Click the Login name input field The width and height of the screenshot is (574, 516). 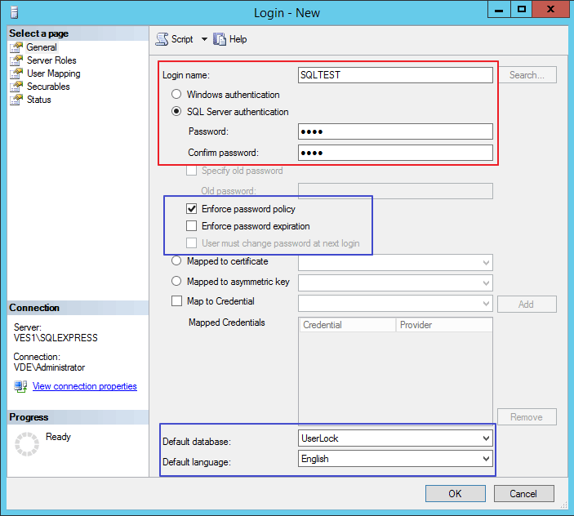395,75
